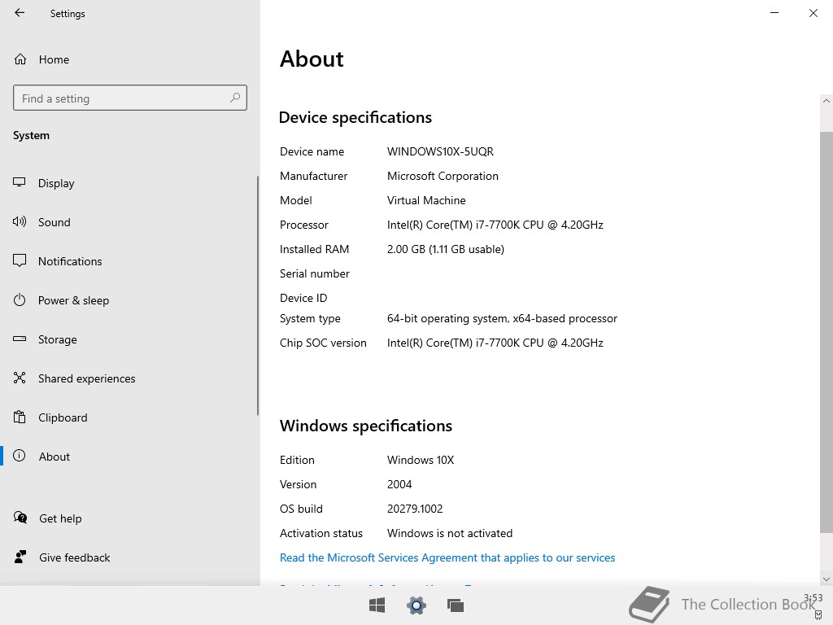Open the Microsoft Services Agreement link
Image resolution: width=833 pixels, height=625 pixels.
coord(447,557)
